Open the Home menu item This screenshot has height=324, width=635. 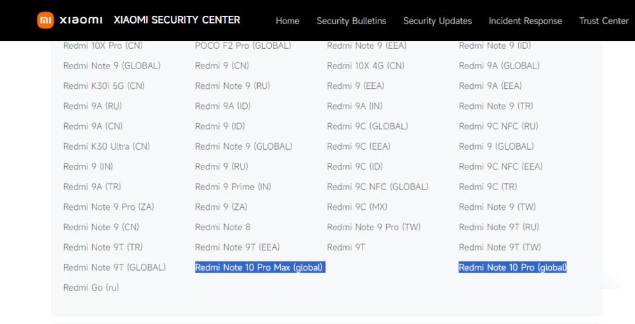pos(287,21)
